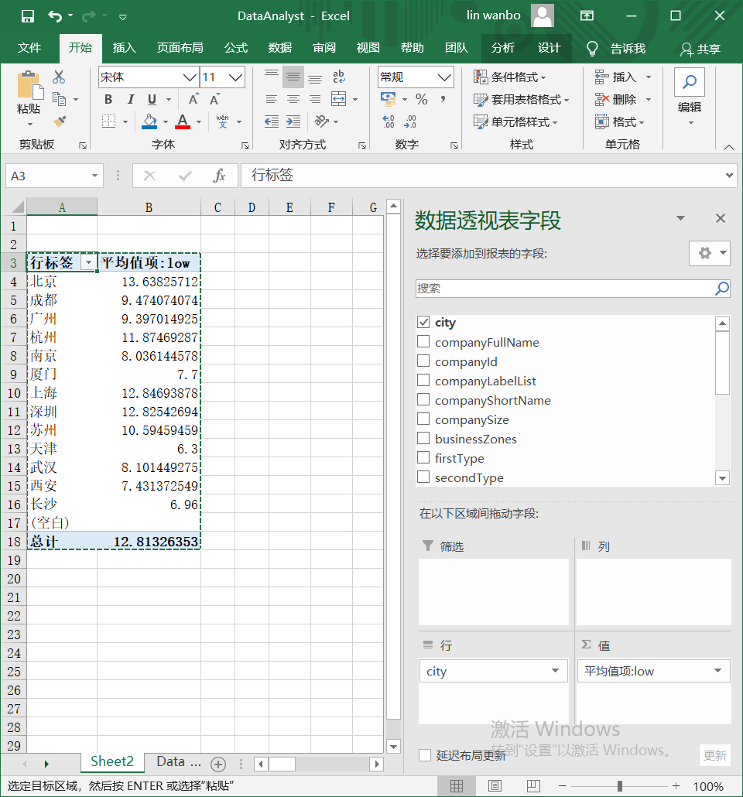
Task: Apply bold formatting
Action: [x=108, y=100]
